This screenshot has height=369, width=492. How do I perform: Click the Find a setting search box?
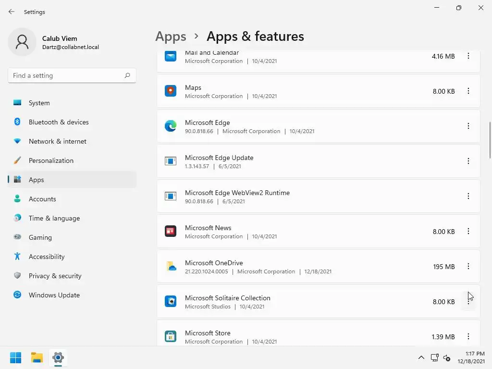point(66,75)
